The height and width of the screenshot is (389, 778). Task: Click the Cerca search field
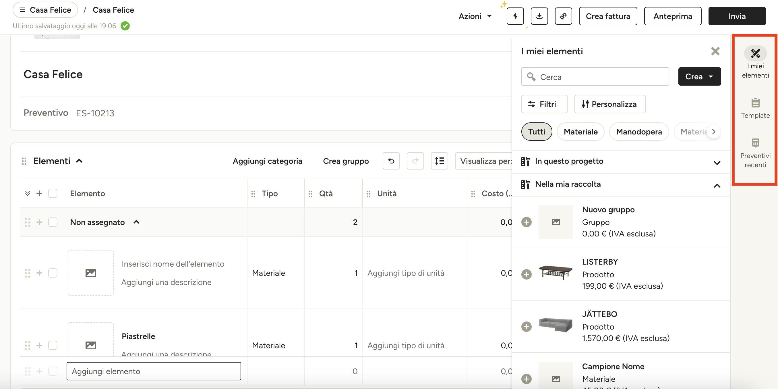(x=595, y=77)
